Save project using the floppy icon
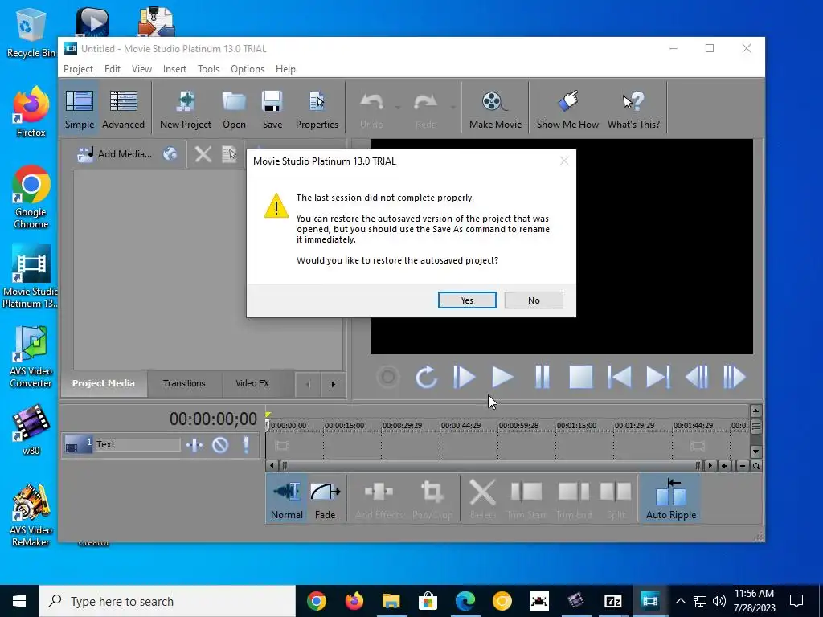This screenshot has height=617, width=823. pyautogui.click(x=272, y=109)
